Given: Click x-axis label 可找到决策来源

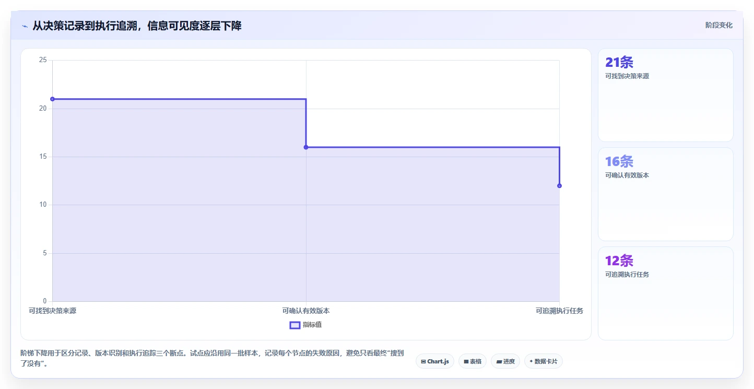Looking at the screenshot, I should click(52, 311).
